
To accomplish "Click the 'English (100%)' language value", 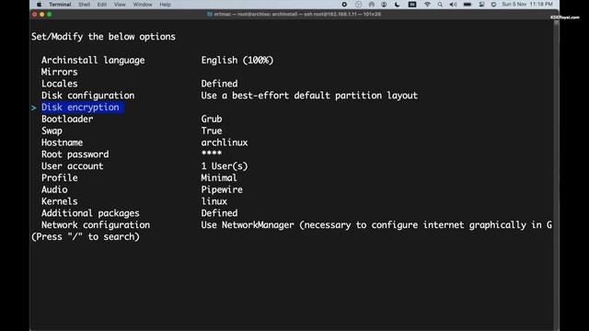I will click(x=237, y=60).
